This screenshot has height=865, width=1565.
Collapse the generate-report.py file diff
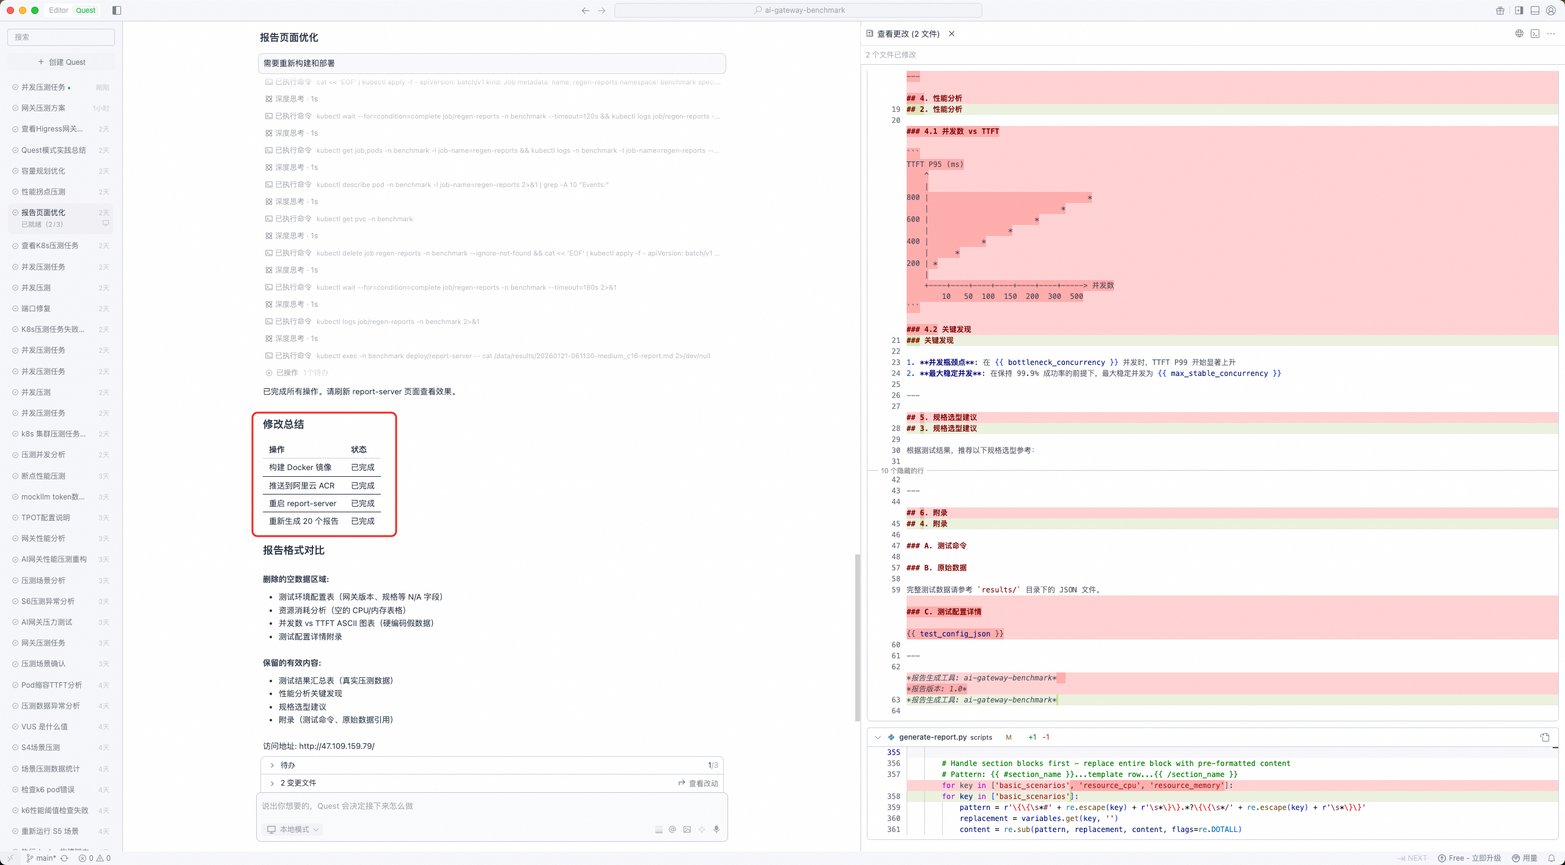point(878,737)
